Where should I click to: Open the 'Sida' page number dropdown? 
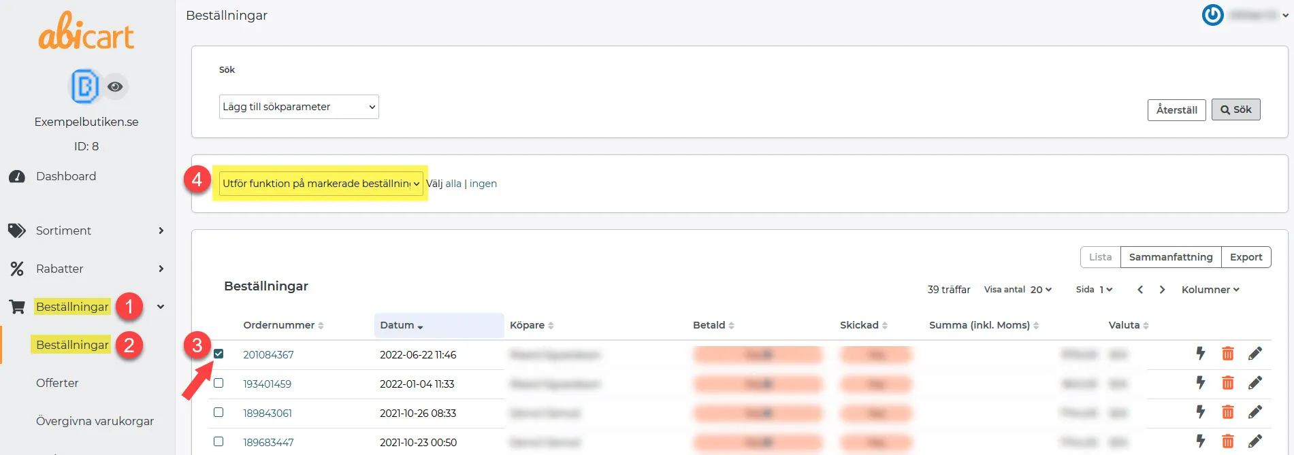(x=1105, y=290)
